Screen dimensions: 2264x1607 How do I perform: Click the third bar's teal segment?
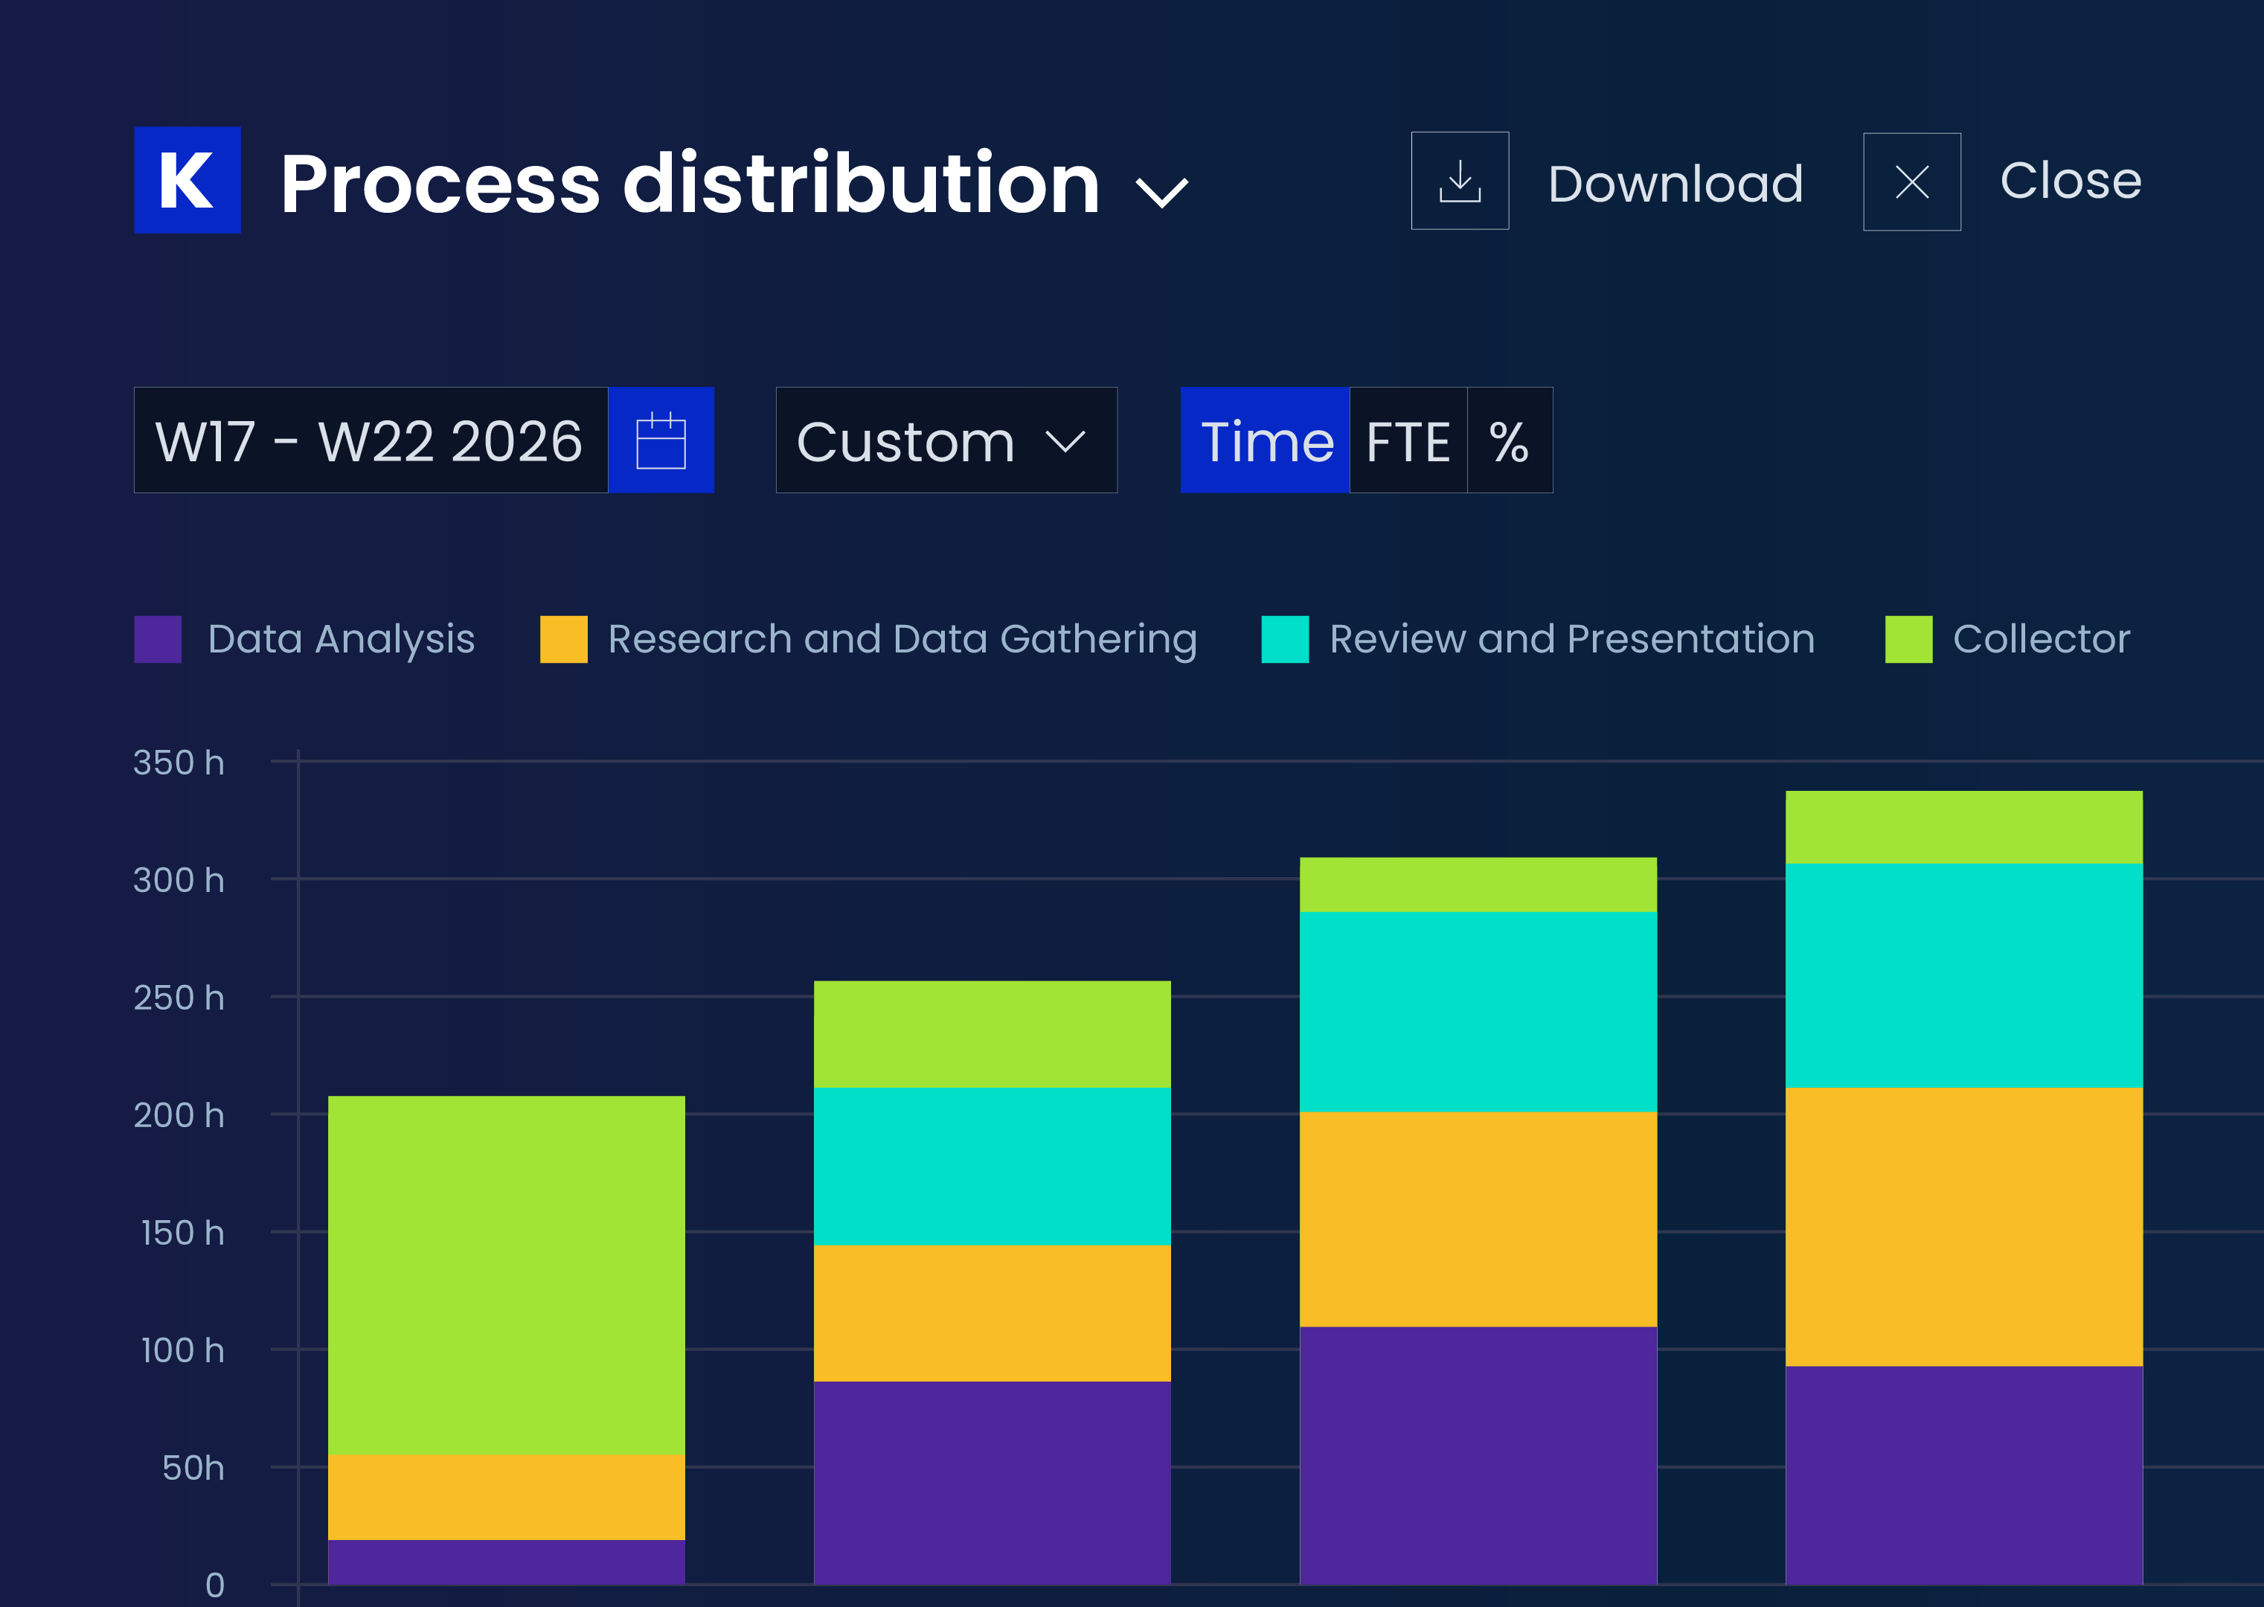pos(1478,1011)
